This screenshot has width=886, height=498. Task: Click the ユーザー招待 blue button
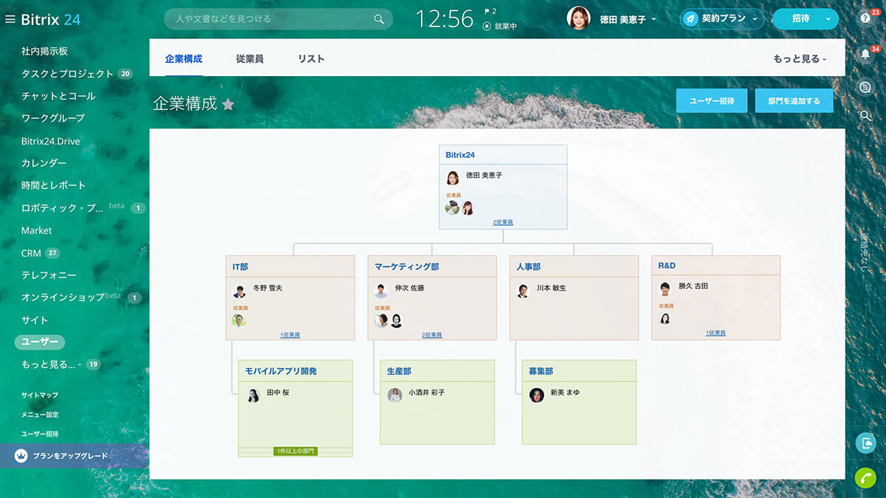point(712,101)
